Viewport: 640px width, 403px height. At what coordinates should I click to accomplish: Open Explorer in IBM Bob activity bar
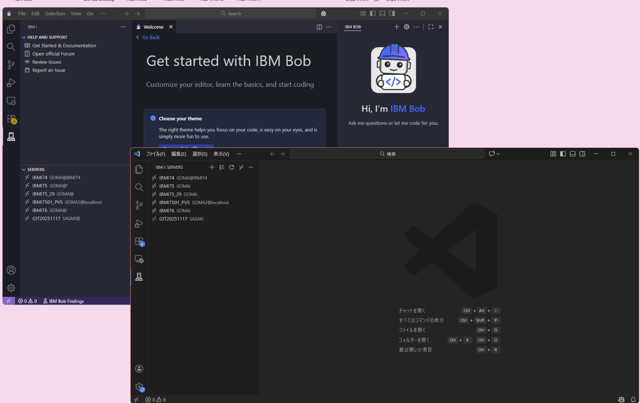click(11, 29)
